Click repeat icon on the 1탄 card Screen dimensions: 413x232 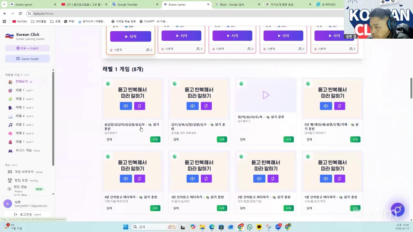click(339, 179)
